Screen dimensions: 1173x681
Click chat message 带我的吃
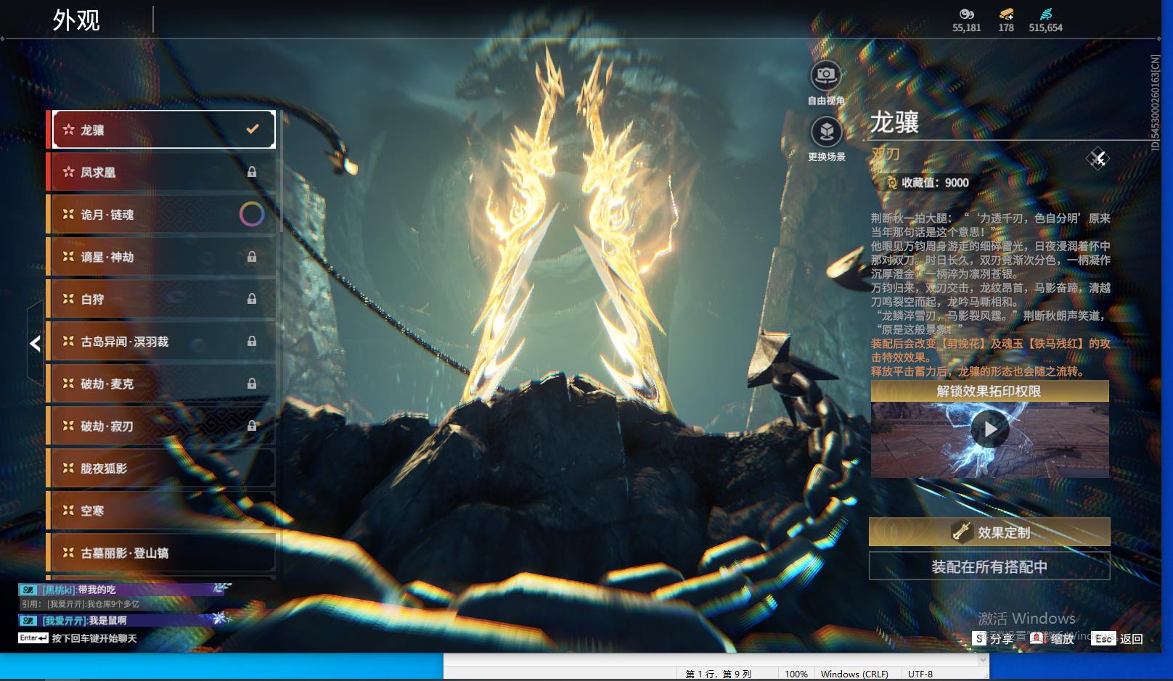point(97,590)
